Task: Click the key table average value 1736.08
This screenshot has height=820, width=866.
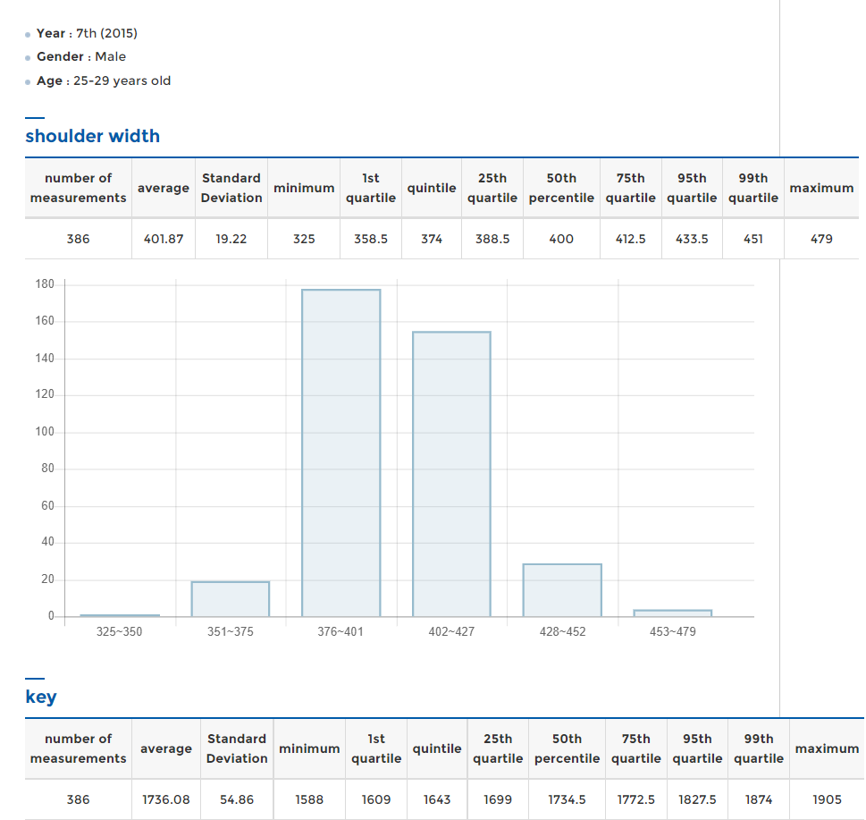Action: [165, 799]
